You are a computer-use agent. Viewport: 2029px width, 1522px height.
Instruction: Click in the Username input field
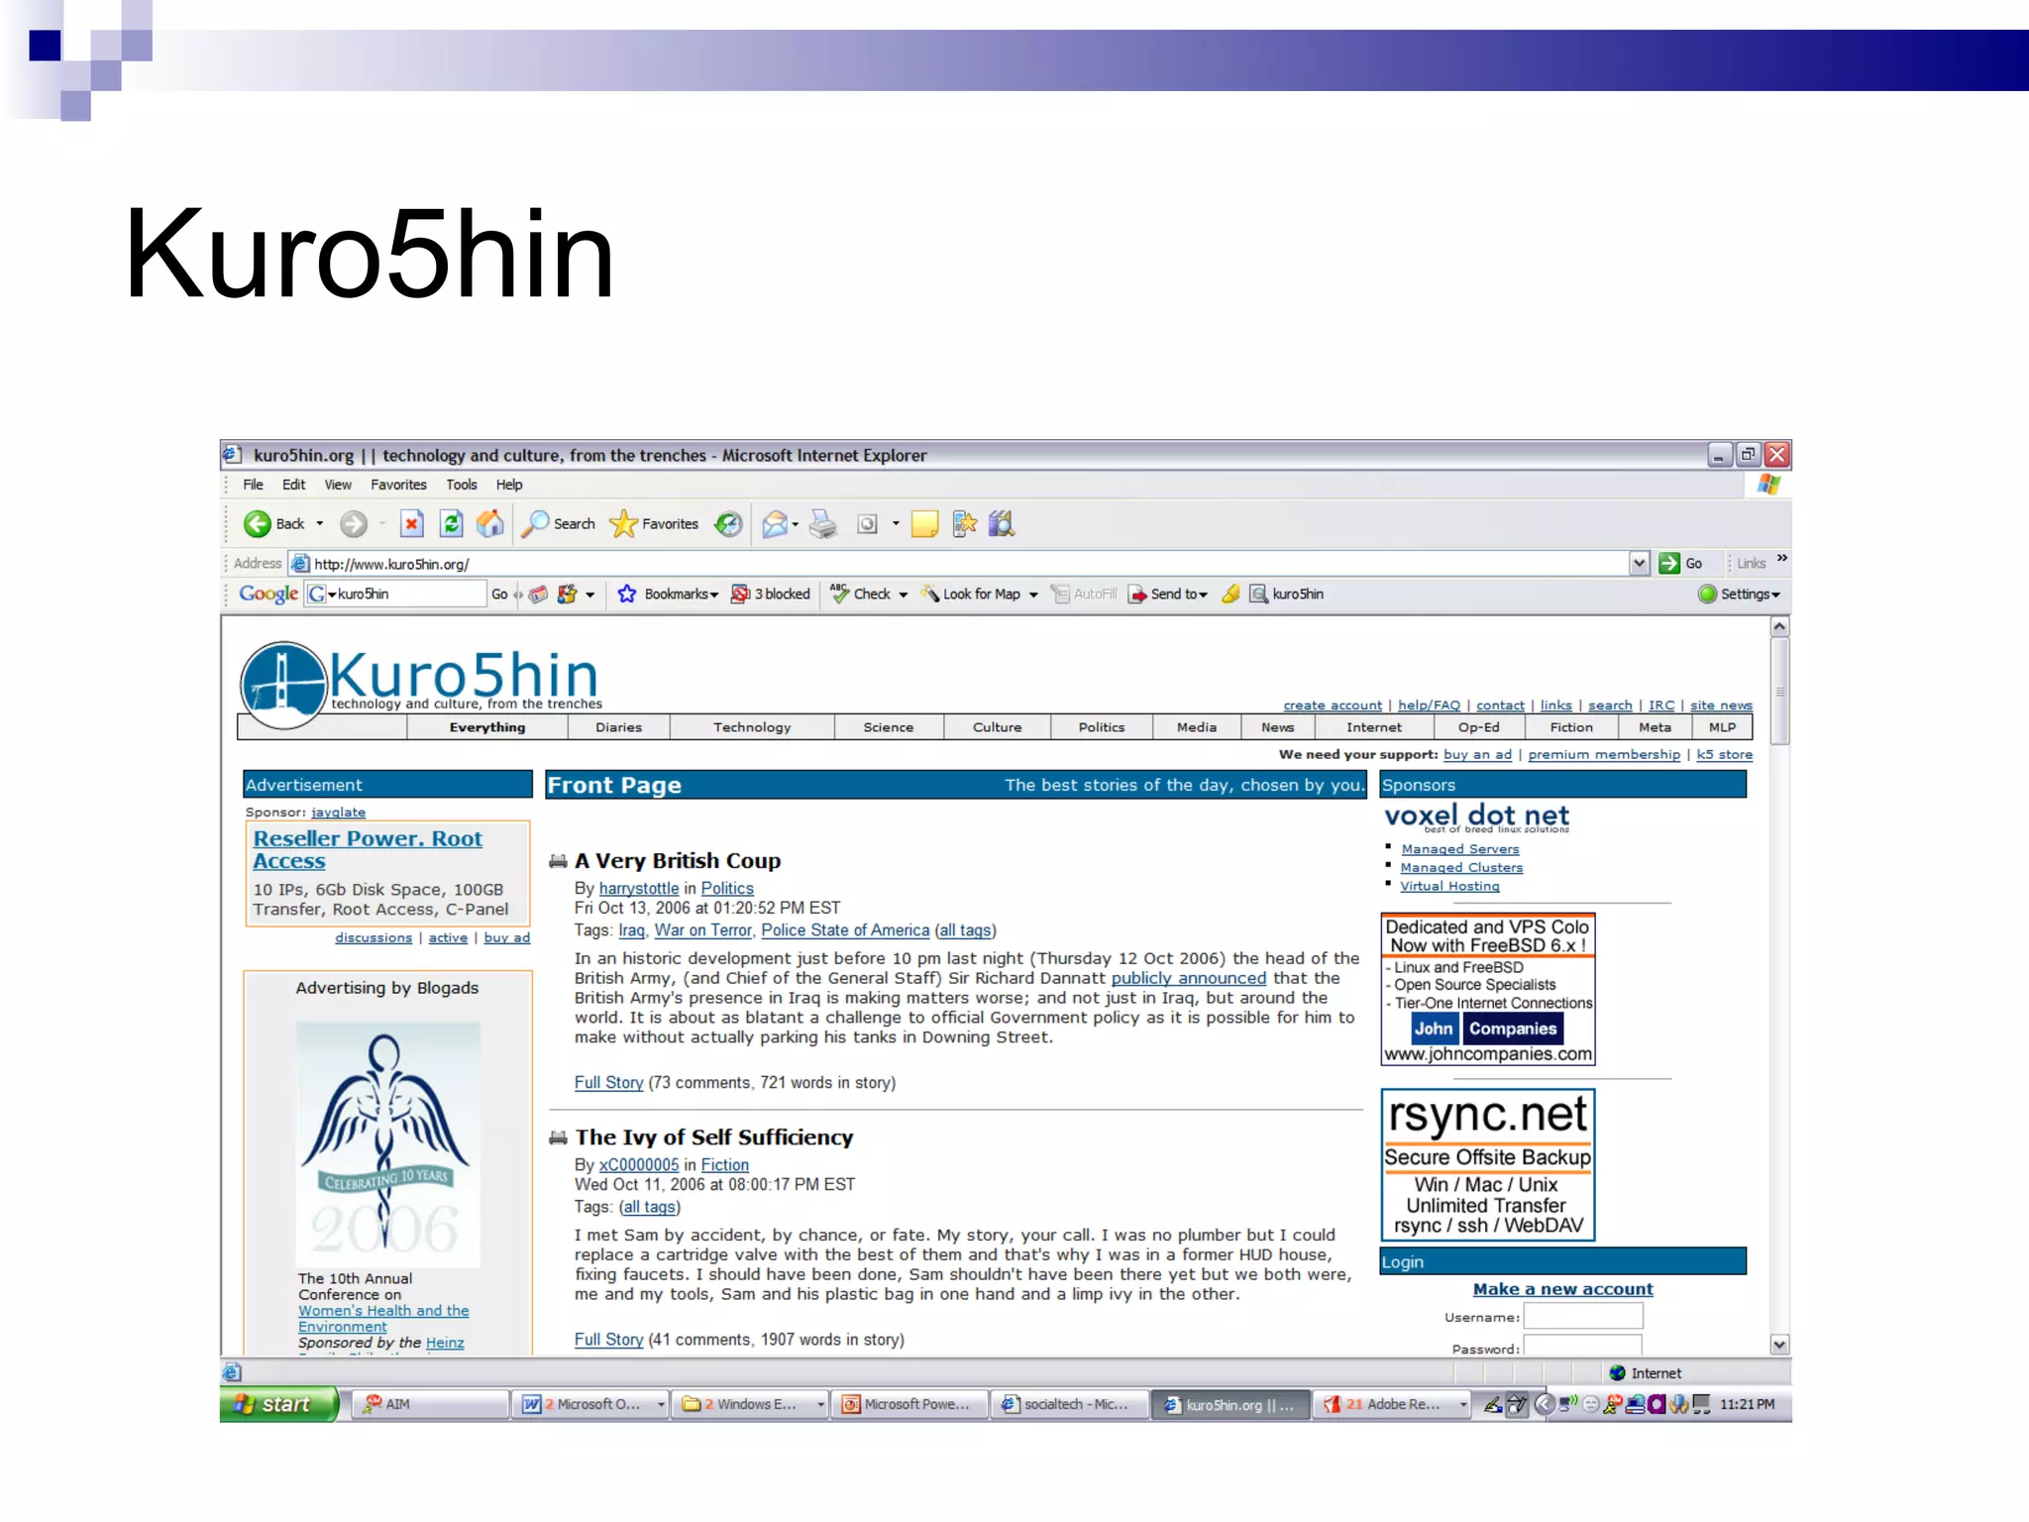pos(1582,1316)
